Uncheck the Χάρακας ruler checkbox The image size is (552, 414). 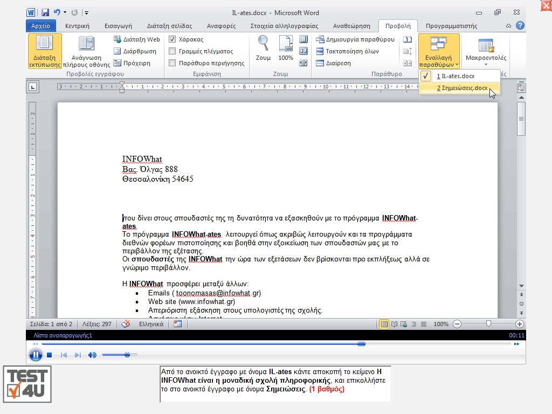pyautogui.click(x=172, y=39)
